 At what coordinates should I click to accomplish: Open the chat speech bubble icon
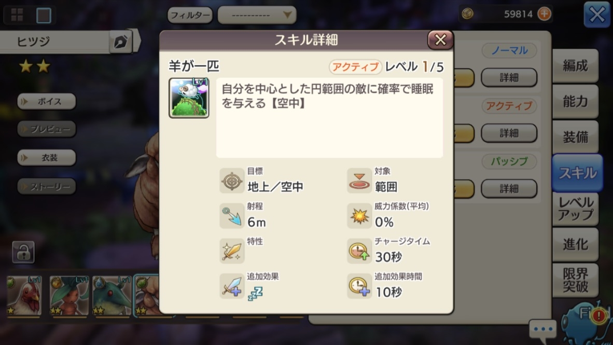(x=543, y=329)
